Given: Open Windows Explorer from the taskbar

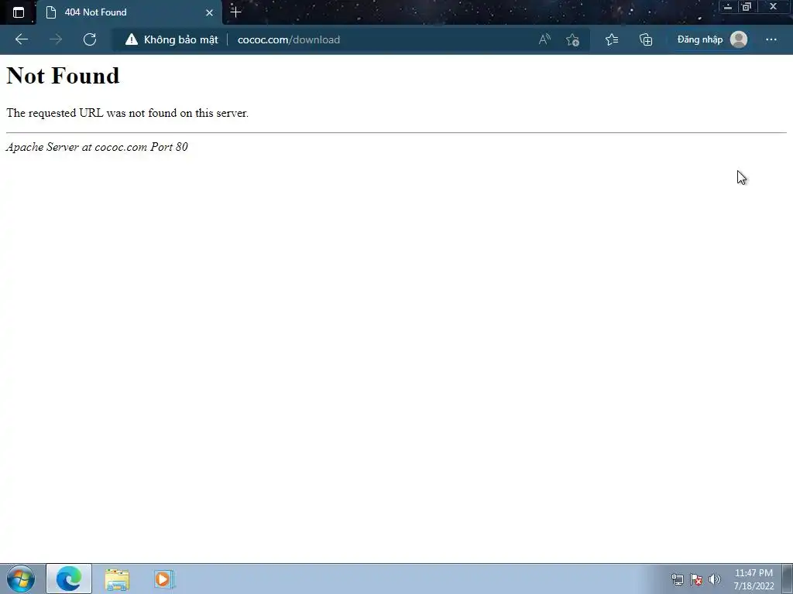Looking at the screenshot, I should 117,579.
